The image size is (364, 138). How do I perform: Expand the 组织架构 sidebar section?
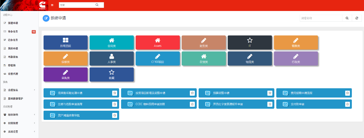pos(19,115)
